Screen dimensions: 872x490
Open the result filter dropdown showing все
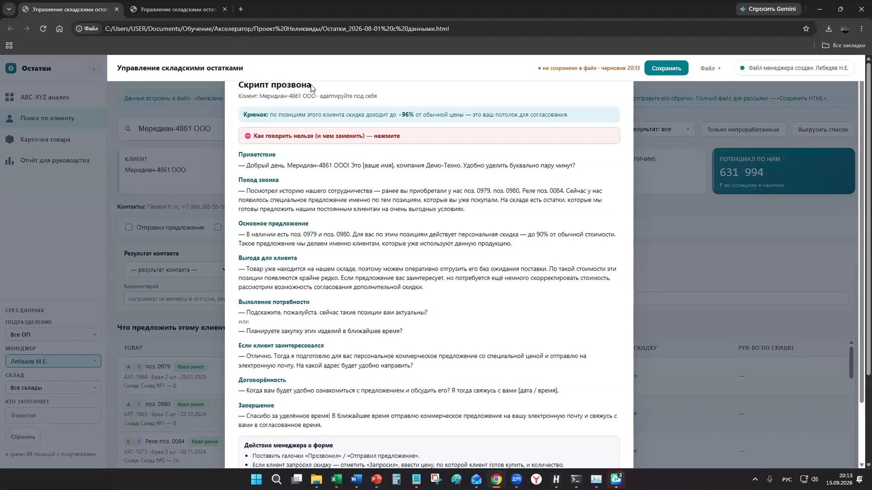[663, 129]
